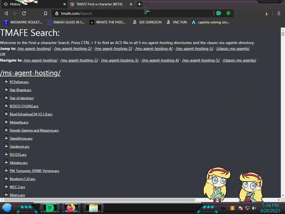Click the horizontal scrollbar thumb
This screenshot has height=214, width=285.
point(99,200)
